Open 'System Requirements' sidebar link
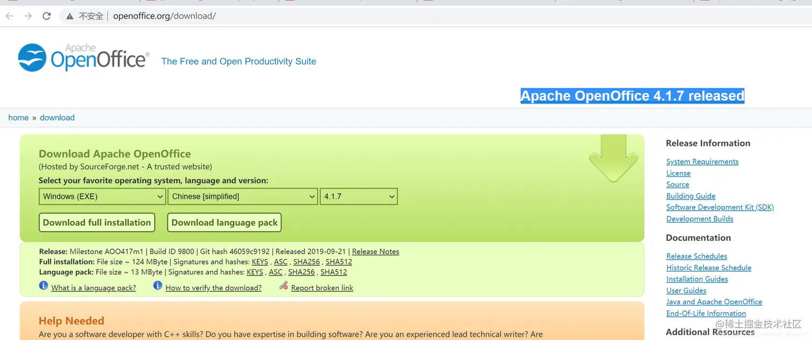Viewport: 812px width, 340px height. pos(702,161)
